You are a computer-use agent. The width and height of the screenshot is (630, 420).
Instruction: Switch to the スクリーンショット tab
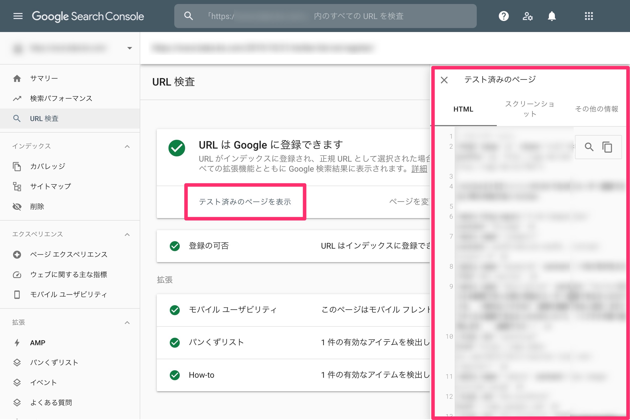click(x=530, y=109)
